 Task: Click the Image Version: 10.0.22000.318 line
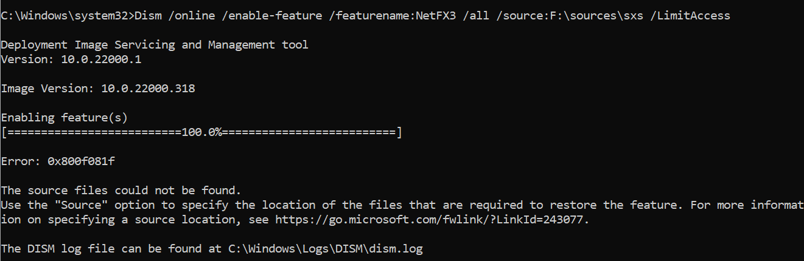point(98,89)
